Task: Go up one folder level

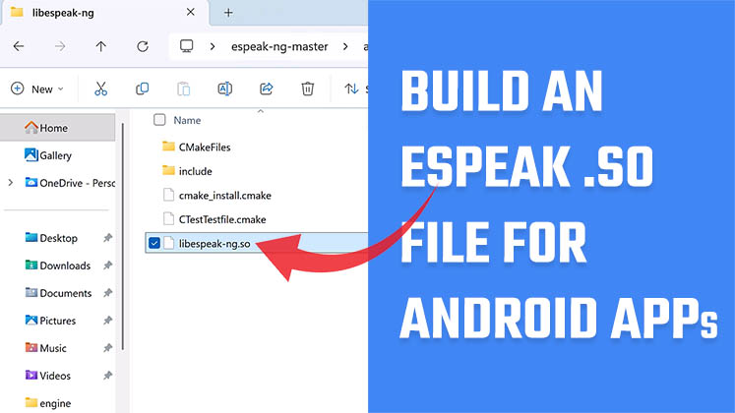Action: click(100, 46)
